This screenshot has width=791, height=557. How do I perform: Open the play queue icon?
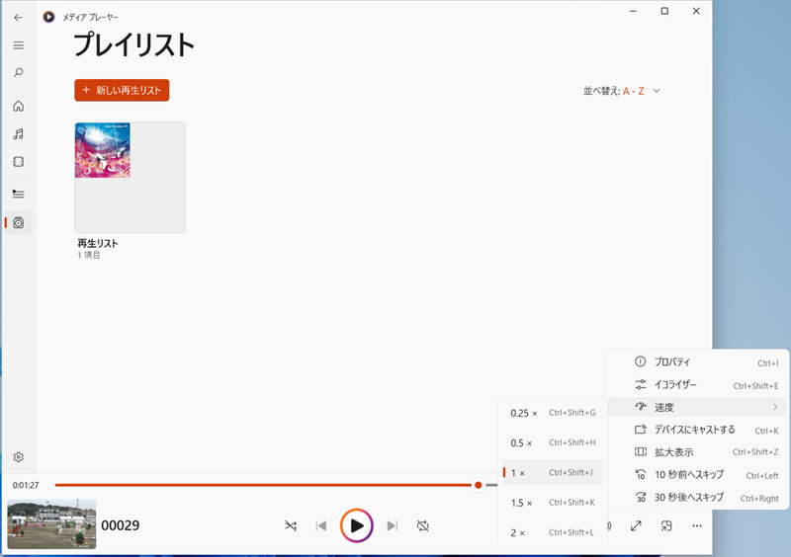point(18,195)
